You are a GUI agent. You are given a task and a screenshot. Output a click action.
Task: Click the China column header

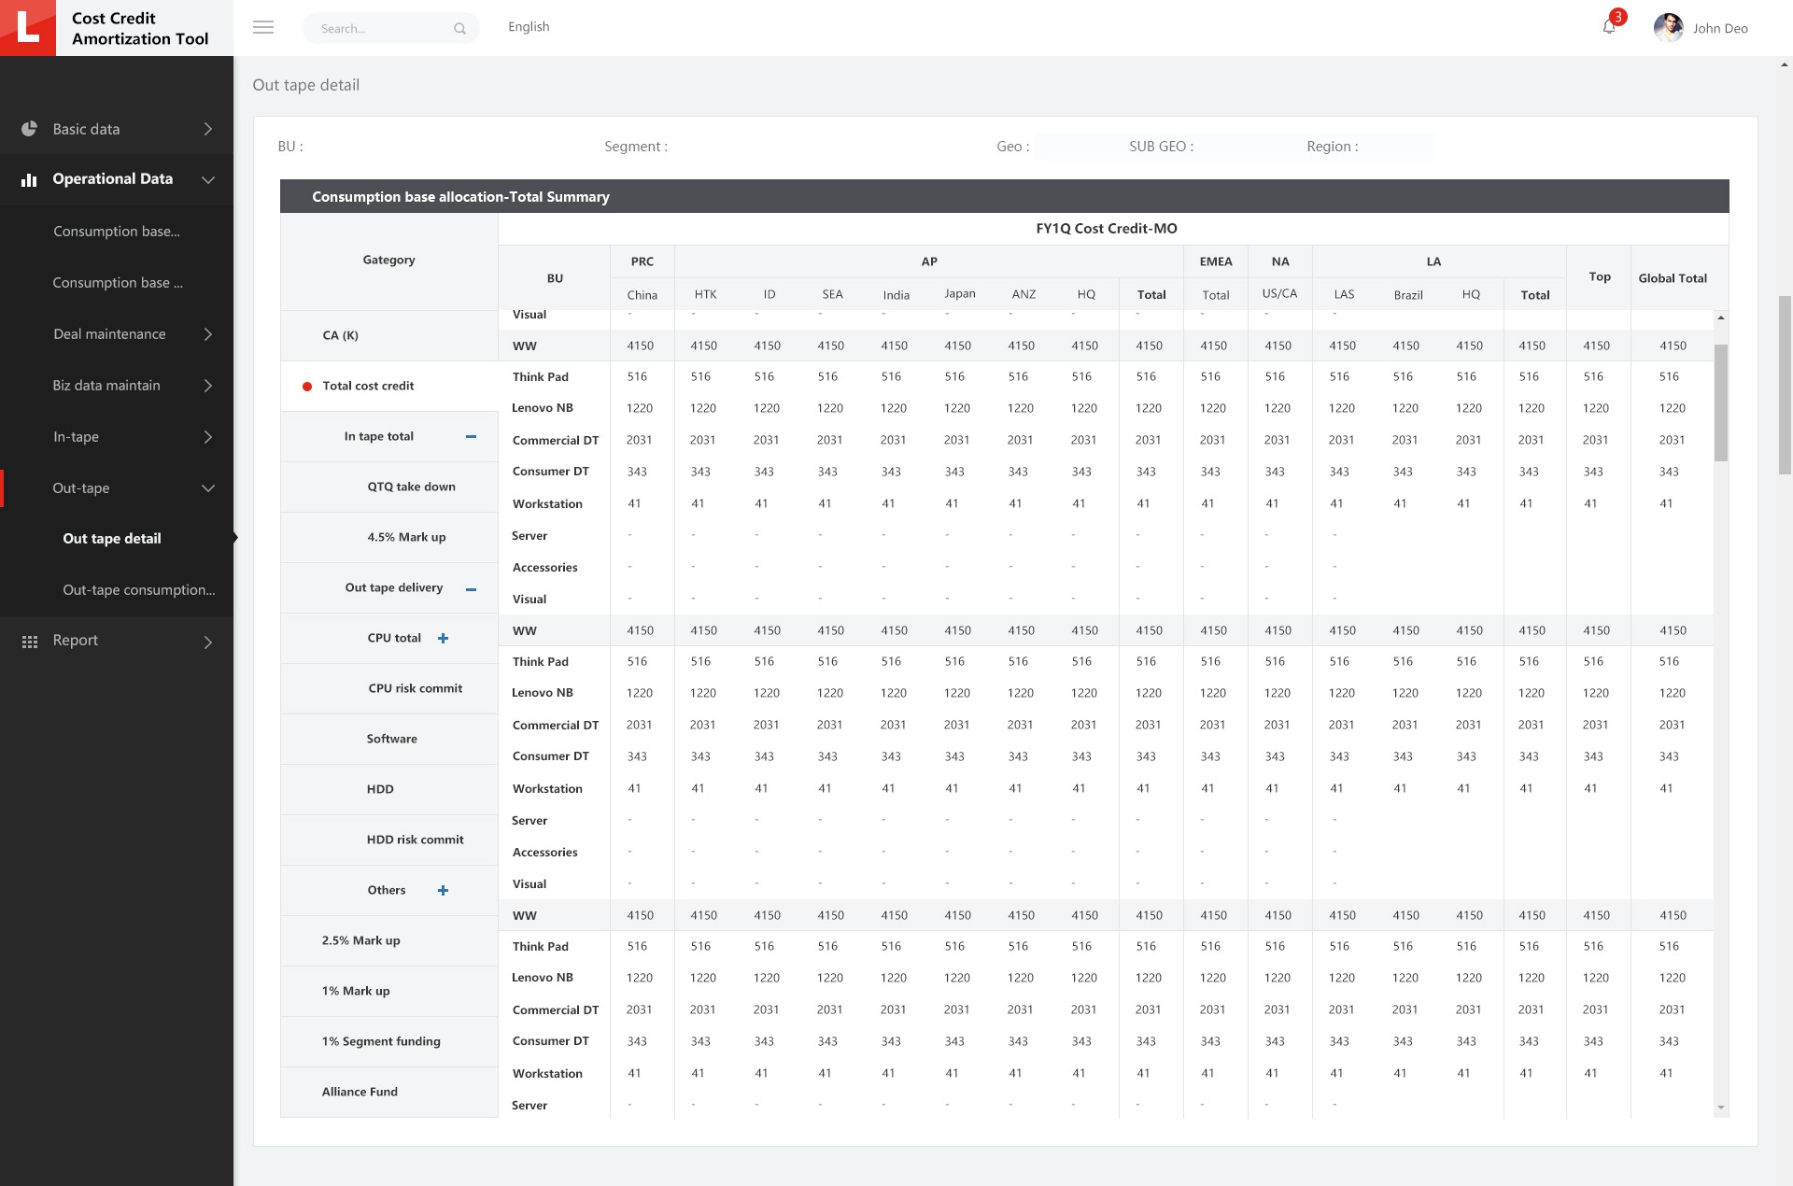(642, 295)
